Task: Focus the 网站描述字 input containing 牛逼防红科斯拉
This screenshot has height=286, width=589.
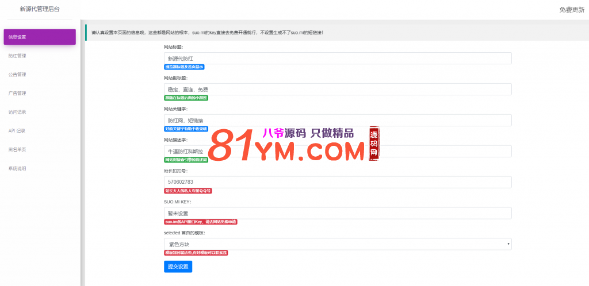Action: pos(338,151)
